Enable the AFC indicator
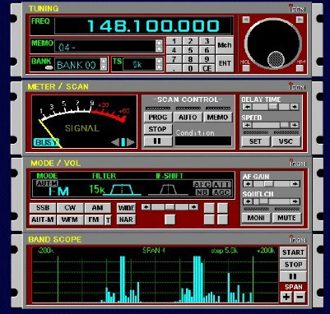Screen dimensions: 330x314 [x=202, y=184]
